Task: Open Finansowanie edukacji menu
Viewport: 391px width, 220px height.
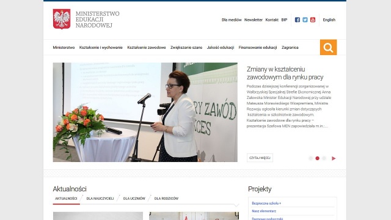Action: pyautogui.click(x=258, y=48)
